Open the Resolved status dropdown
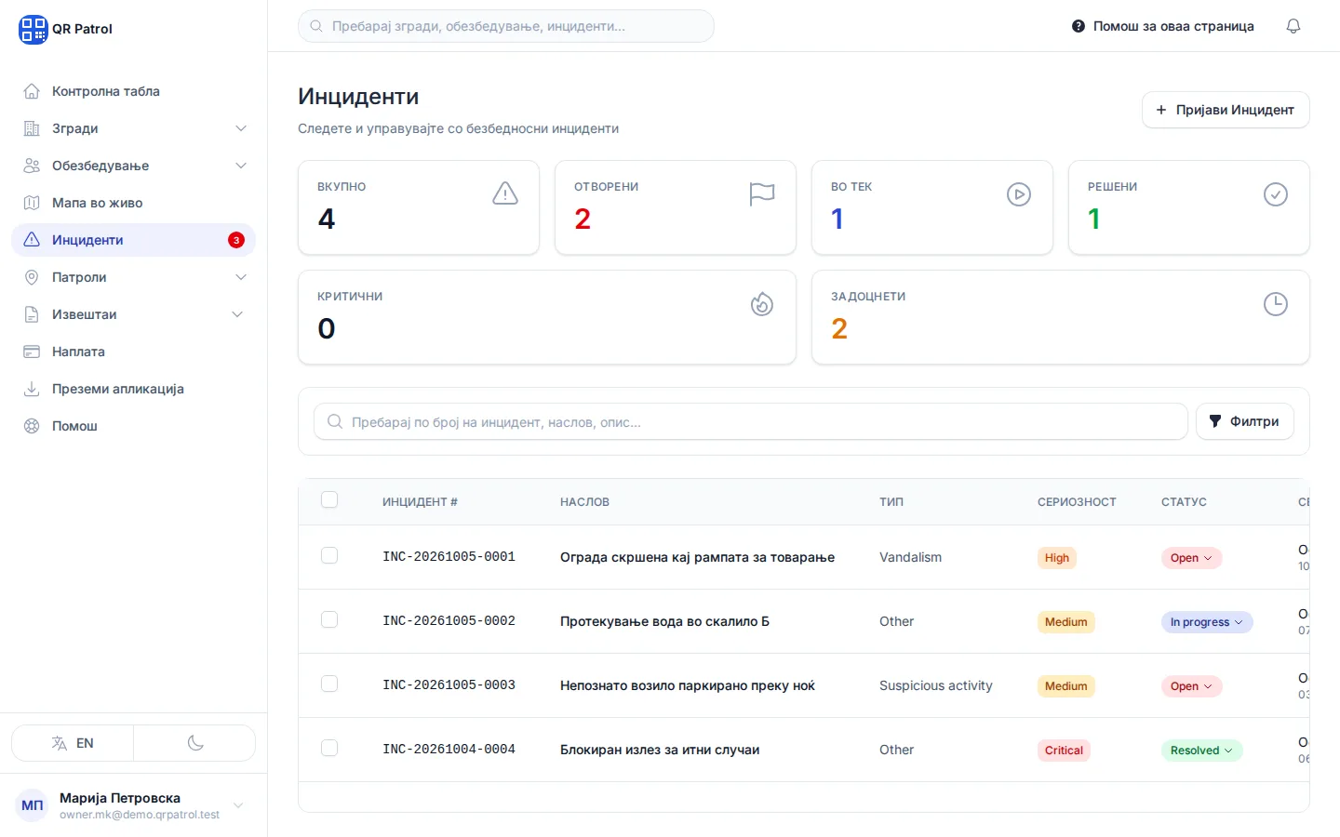 click(x=1201, y=751)
